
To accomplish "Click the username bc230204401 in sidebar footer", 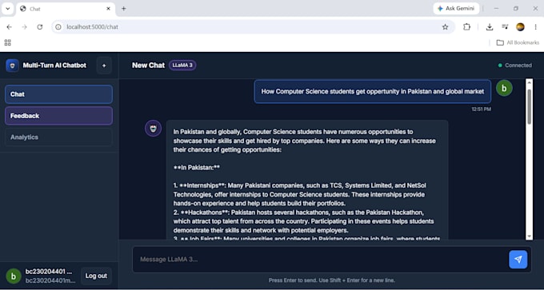I will (x=49, y=272).
